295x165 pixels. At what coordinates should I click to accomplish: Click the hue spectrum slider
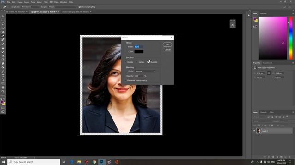(291, 38)
